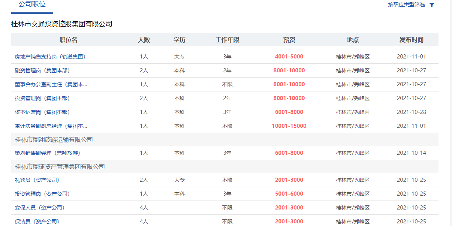Open 礼宾员（资产公司） job link
The height and width of the screenshot is (226, 452).
tap(37, 180)
